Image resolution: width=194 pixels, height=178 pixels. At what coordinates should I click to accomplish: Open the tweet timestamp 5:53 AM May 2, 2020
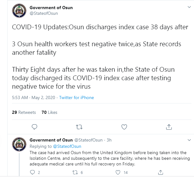click(x=33, y=97)
